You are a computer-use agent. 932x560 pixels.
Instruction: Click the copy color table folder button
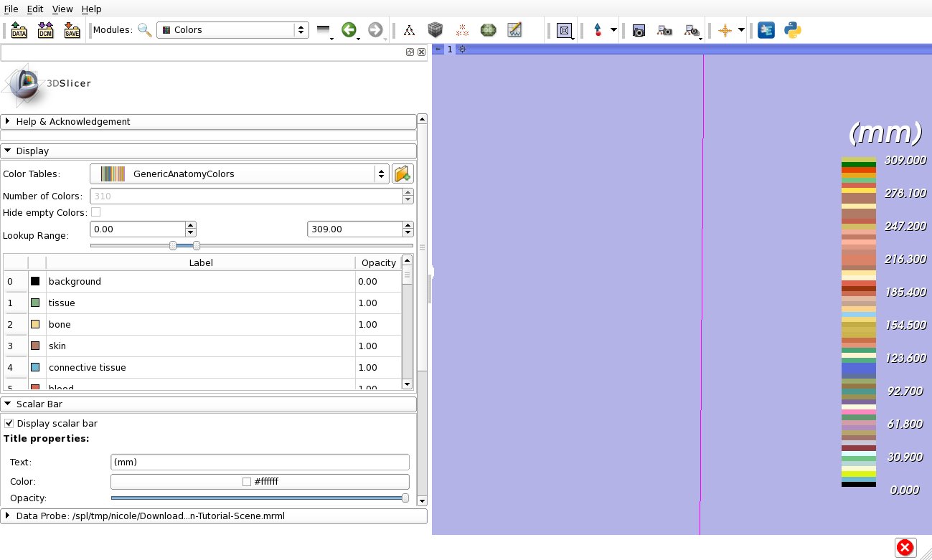[403, 174]
